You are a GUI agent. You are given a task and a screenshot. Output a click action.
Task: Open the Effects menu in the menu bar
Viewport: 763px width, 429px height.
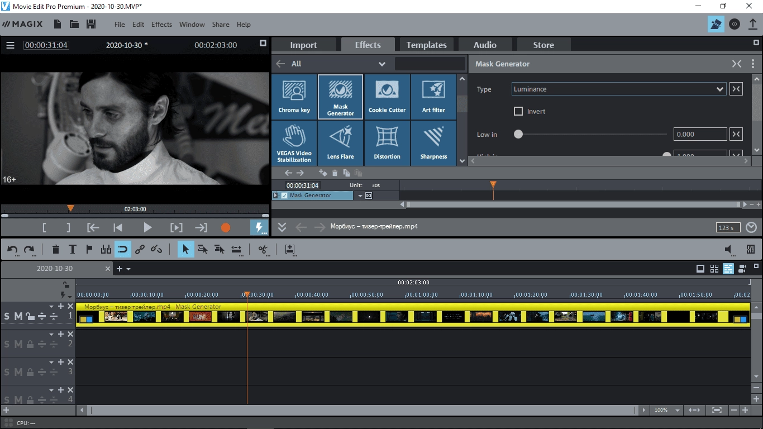click(x=161, y=24)
